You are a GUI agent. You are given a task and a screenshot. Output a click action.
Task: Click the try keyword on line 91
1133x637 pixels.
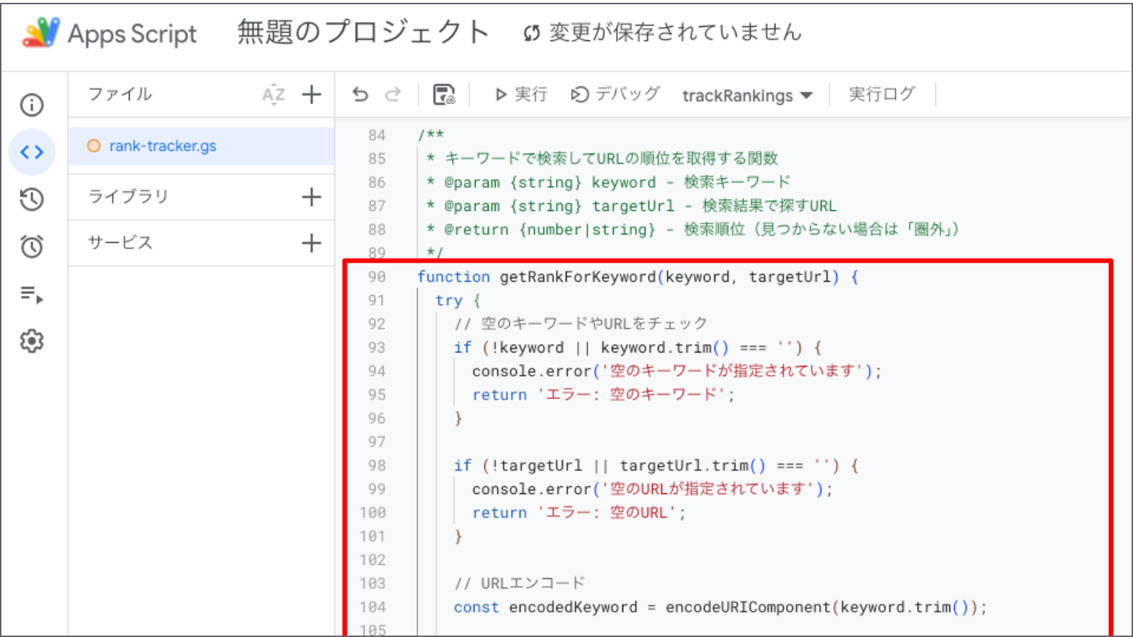tap(449, 301)
